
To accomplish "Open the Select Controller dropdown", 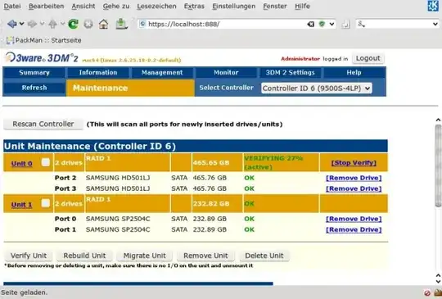I will click(x=316, y=88).
